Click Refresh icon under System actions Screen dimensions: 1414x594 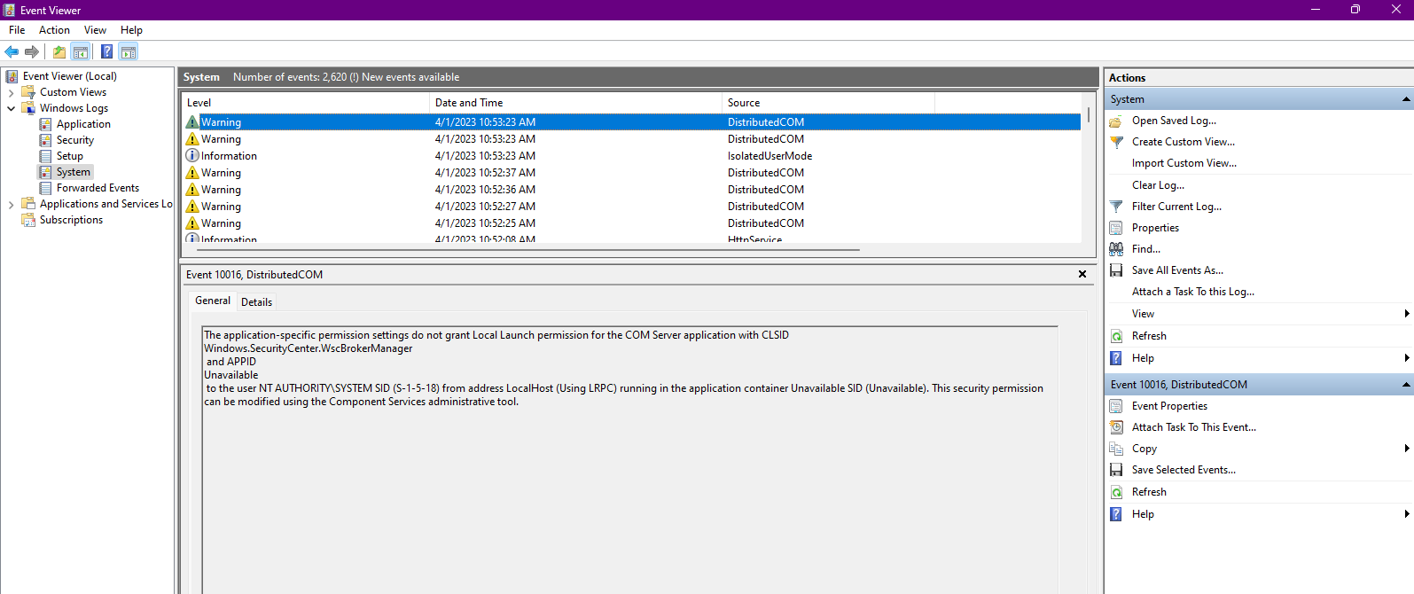coord(1116,336)
